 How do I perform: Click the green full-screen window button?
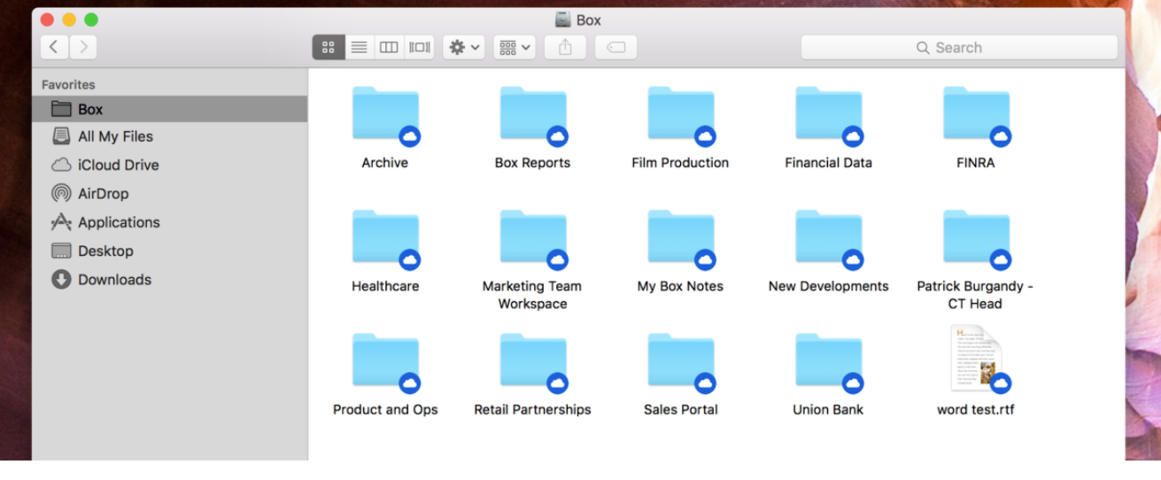pyautogui.click(x=91, y=19)
